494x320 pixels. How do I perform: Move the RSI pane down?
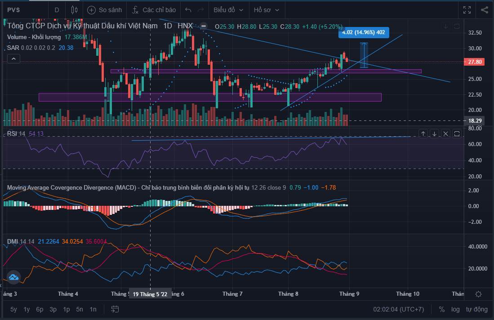[x=434, y=133]
